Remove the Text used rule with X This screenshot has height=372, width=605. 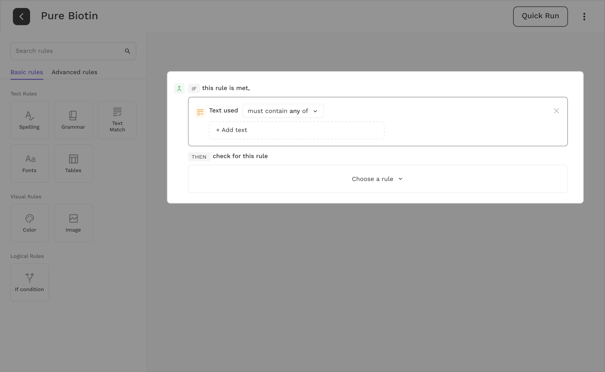(x=556, y=111)
